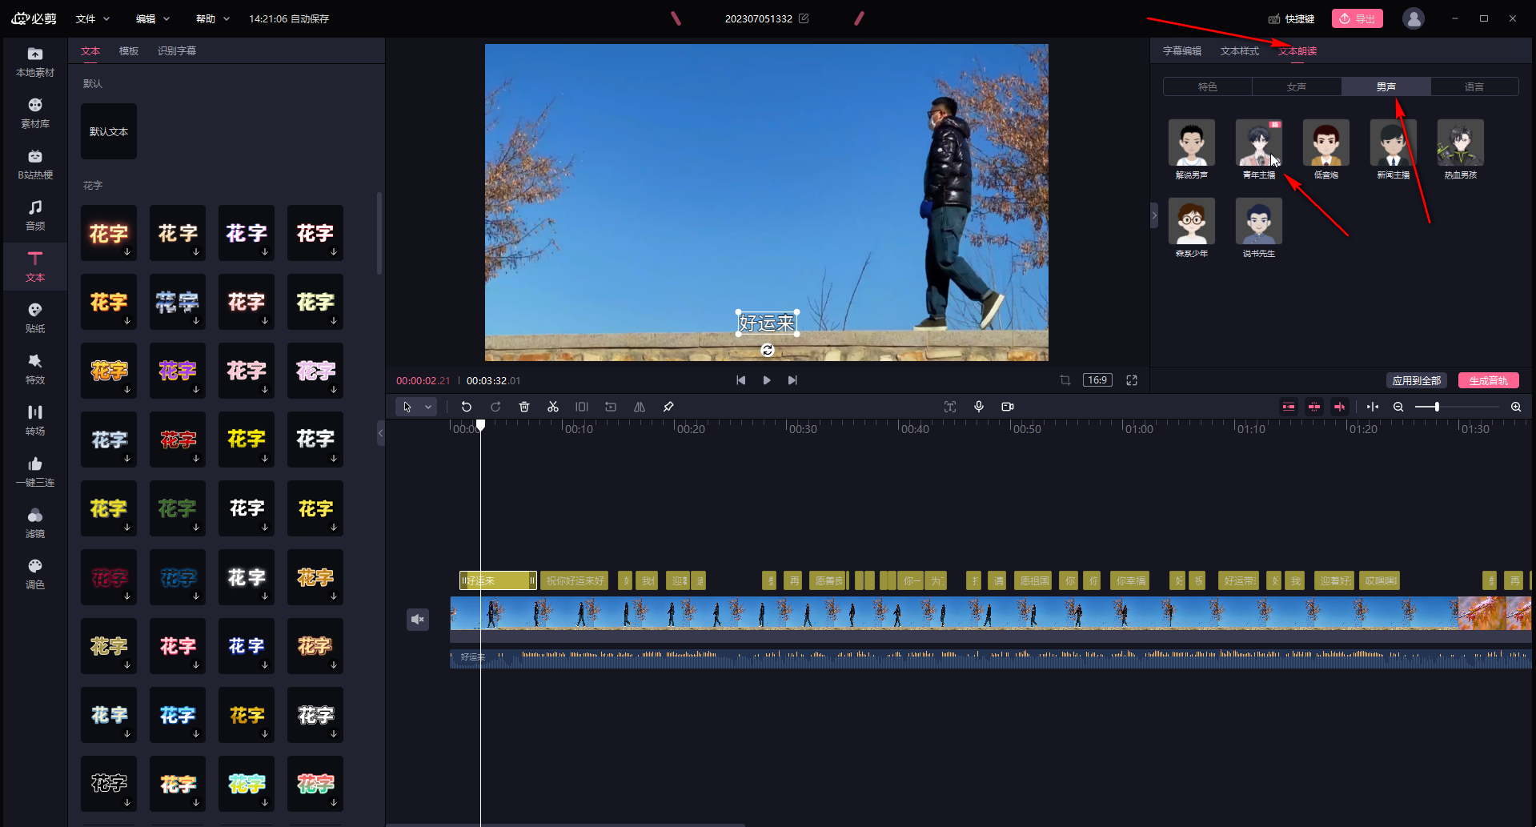
Task: Click the trash delete icon in timeline toolbar
Action: click(524, 407)
